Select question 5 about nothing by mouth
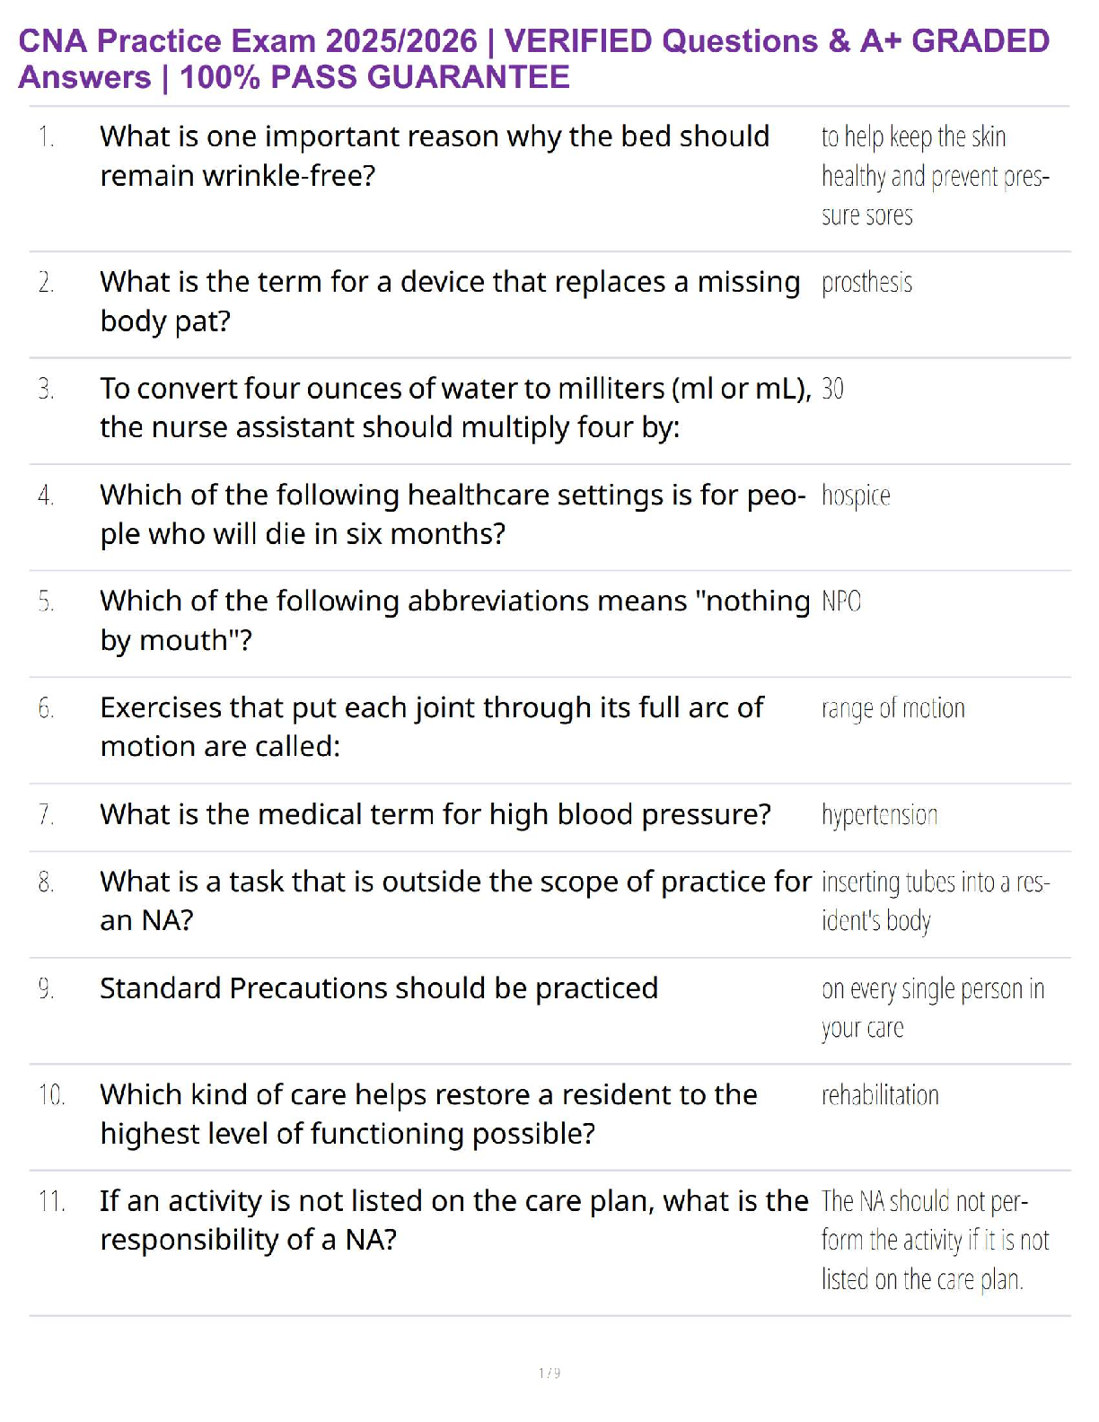Viewport: 1099px width, 1422px height. point(455,620)
